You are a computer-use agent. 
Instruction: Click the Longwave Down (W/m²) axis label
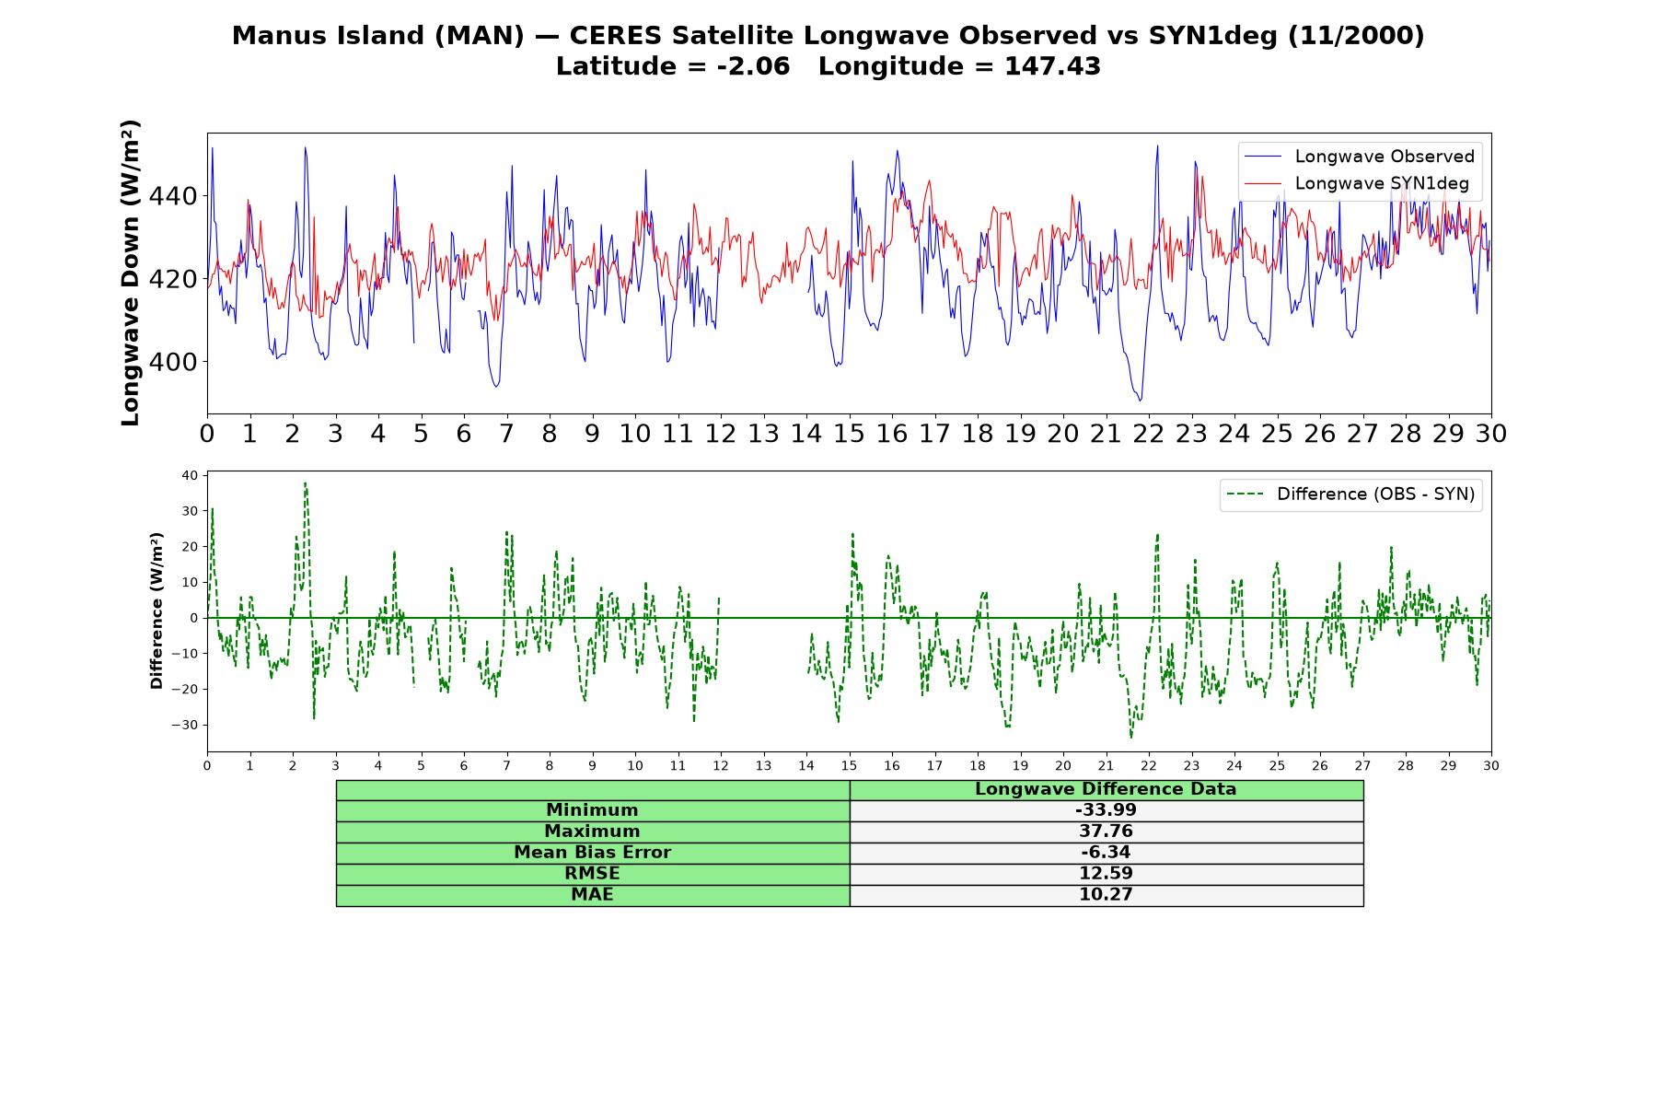pos(130,273)
